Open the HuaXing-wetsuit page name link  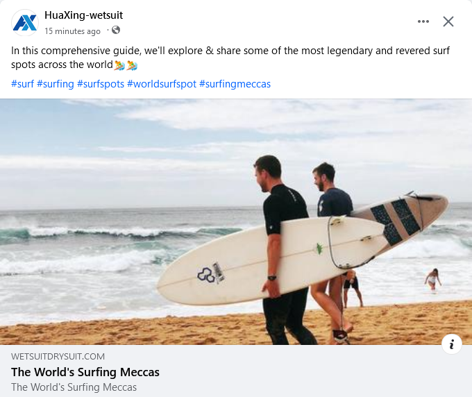pos(83,15)
